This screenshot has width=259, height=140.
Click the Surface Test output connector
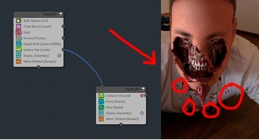64,50
